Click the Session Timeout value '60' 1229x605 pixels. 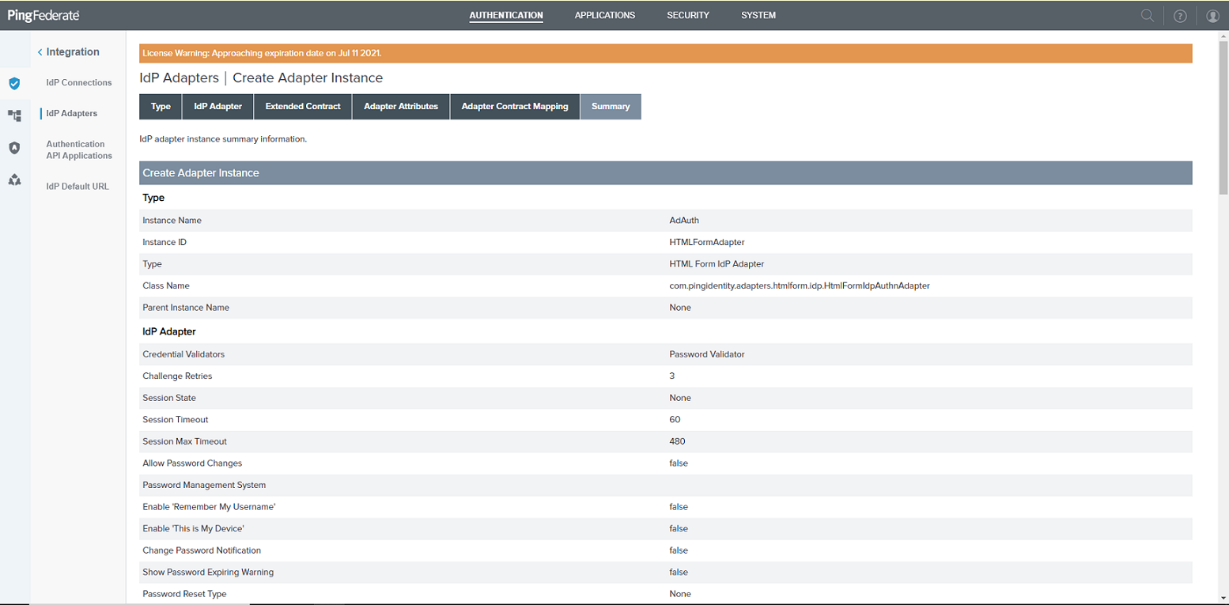click(675, 419)
